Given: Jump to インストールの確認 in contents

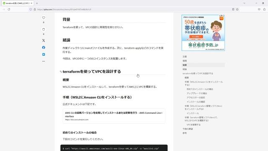Looking at the screenshot, I should click(196, 102).
